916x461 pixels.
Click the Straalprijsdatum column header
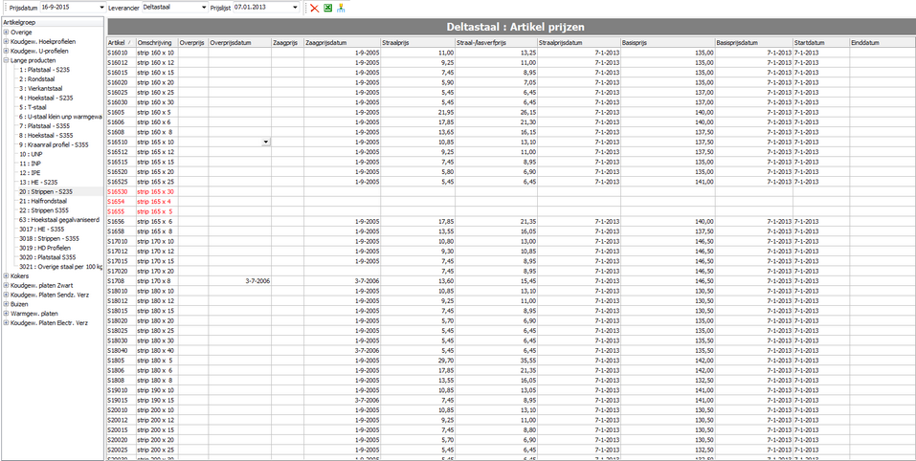pos(579,43)
